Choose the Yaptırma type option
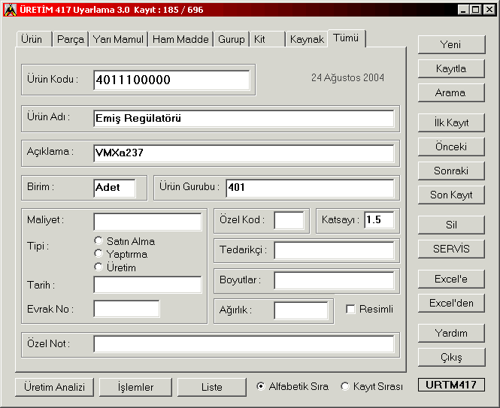500x408 pixels. coord(121,254)
